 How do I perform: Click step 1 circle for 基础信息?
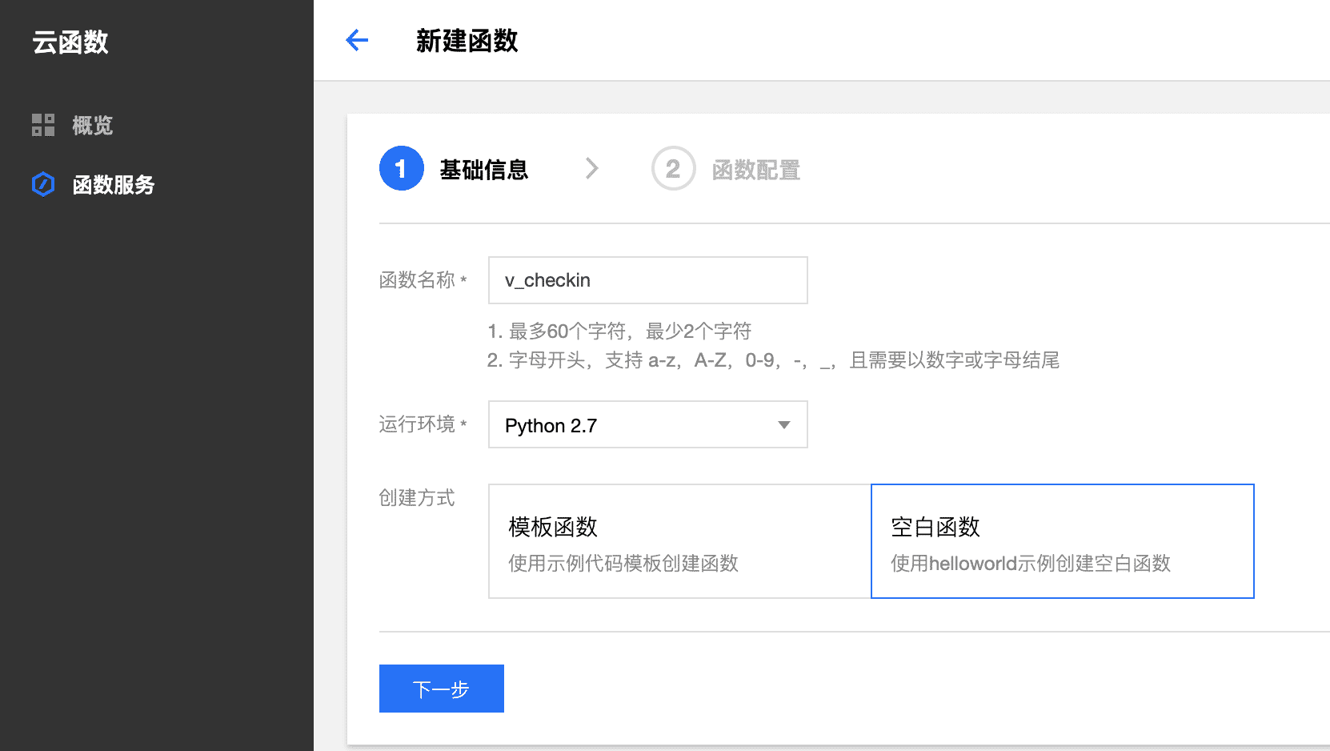401,168
